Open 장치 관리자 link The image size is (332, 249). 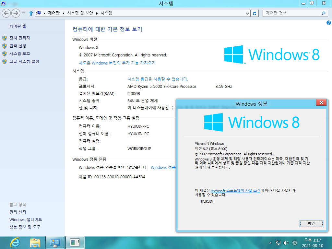(x=20, y=38)
